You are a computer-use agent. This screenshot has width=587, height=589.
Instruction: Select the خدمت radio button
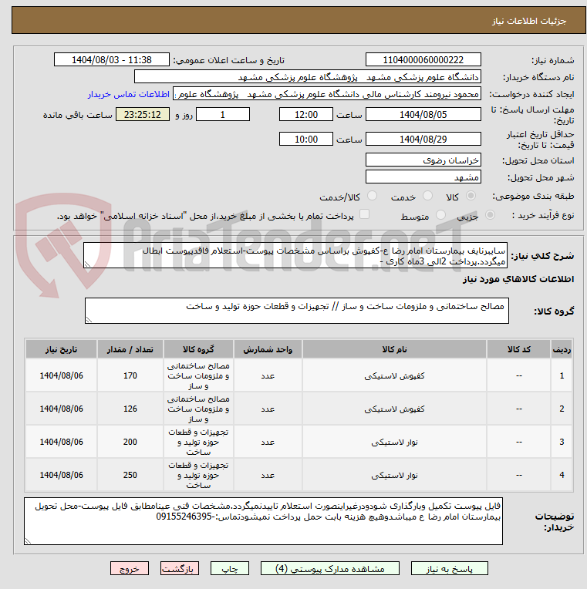(x=427, y=196)
